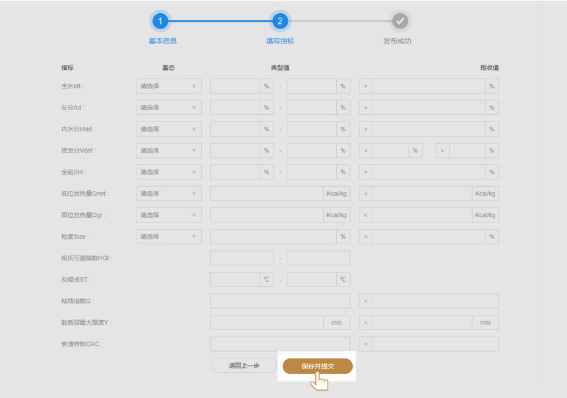Click step 1 基本信息 circle
This screenshot has width=567, height=398.
[x=160, y=21]
